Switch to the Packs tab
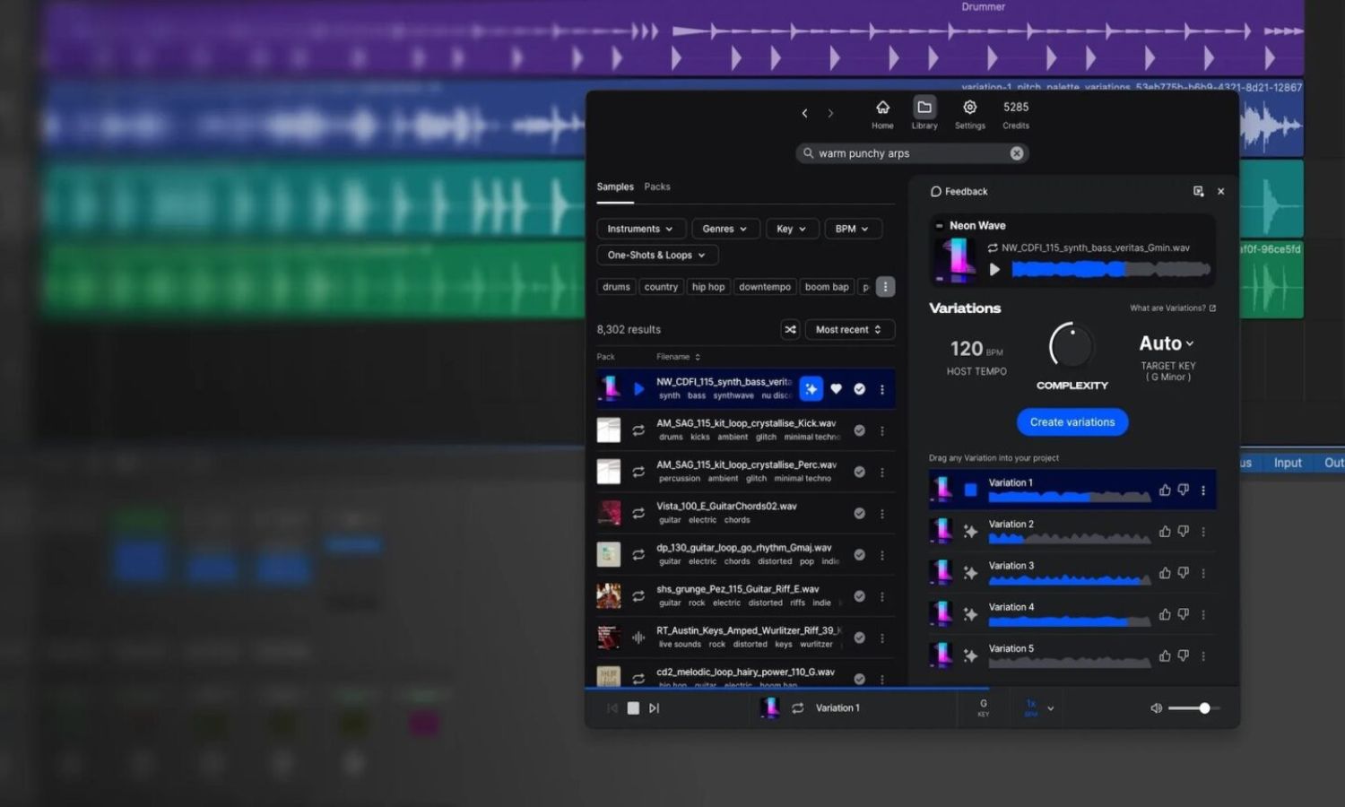1345x807 pixels. [x=656, y=187]
